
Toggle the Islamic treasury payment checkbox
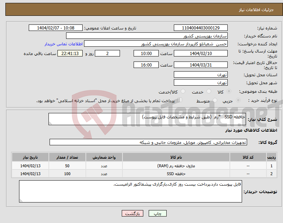[x=180, y=100]
